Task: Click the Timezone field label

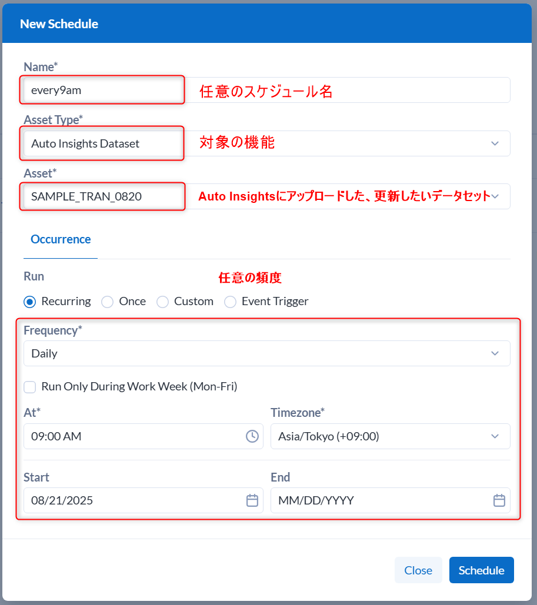Action: tap(298, 413)
